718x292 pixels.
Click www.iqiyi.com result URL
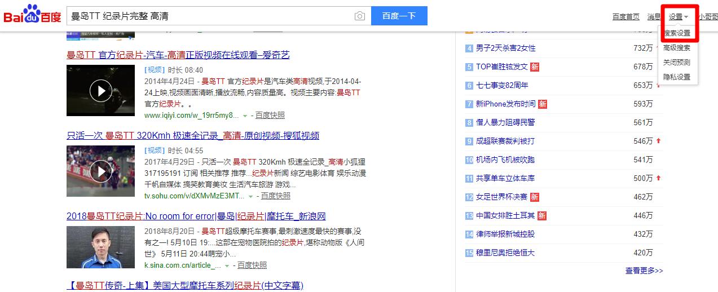(x=192, y=115)
